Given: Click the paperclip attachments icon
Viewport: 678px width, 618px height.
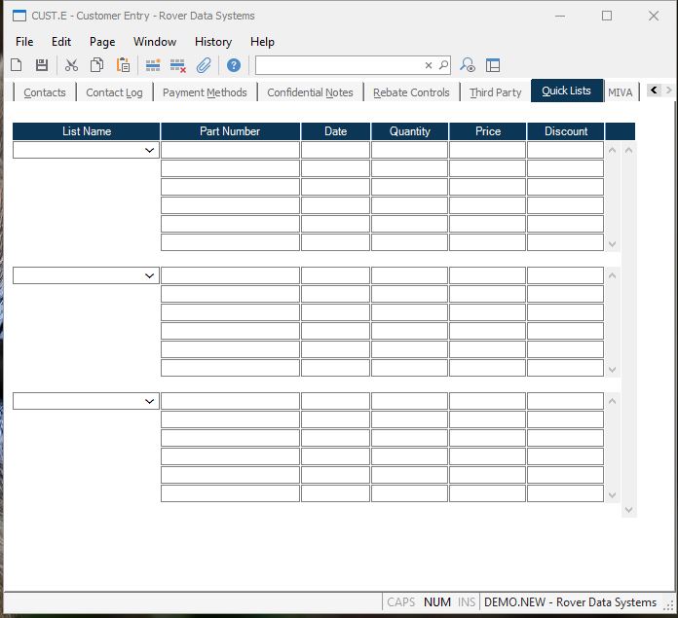Looking at the screenshot, I should coord(204,65).
